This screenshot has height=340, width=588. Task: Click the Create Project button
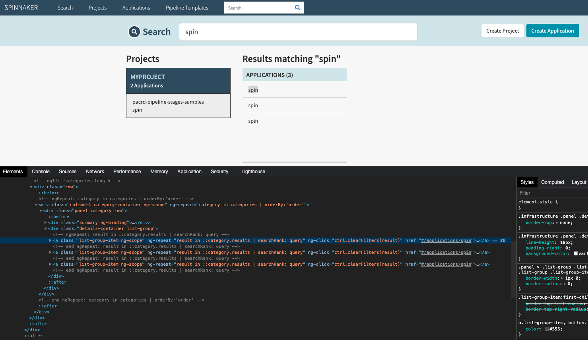pyautogui.click(x=502, y=30)
